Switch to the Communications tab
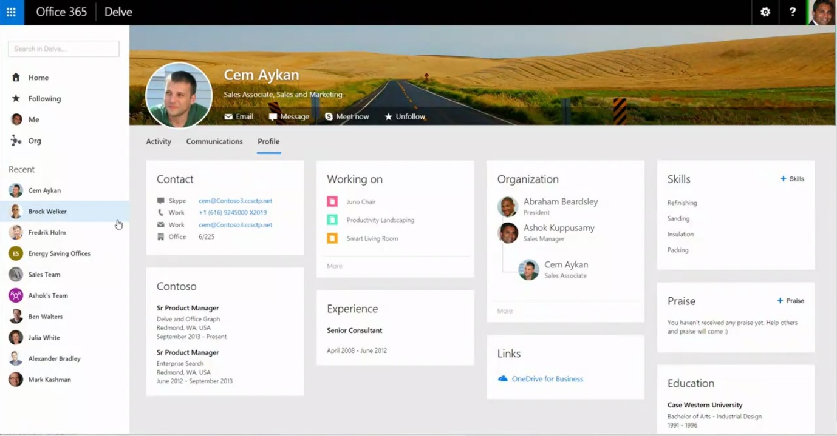Screen dimensions: 837x436 214,141
